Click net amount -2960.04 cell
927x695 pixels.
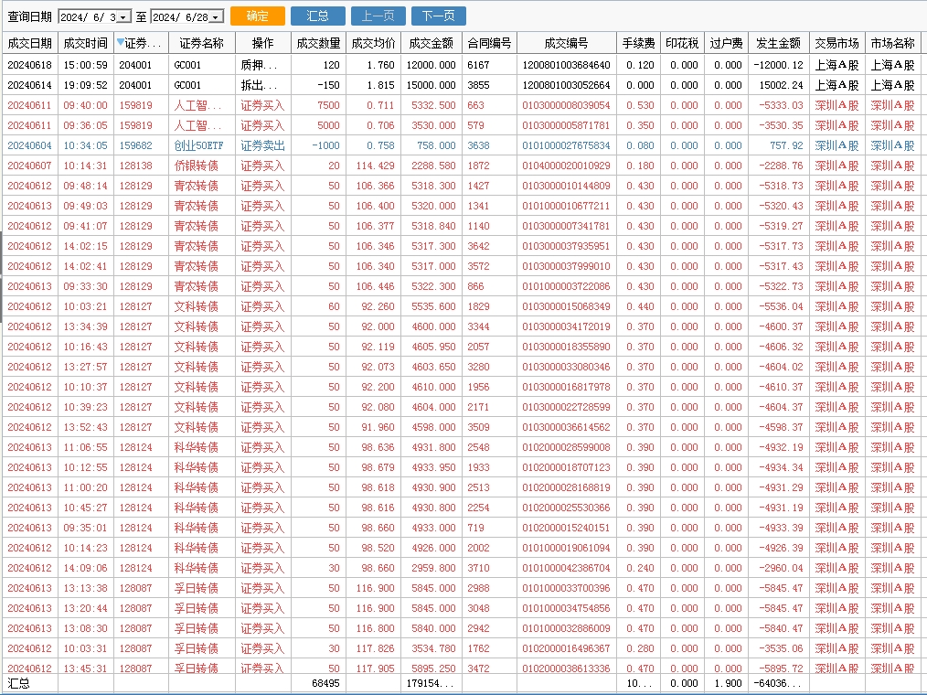pyautogui.click(x=781, y=568)
